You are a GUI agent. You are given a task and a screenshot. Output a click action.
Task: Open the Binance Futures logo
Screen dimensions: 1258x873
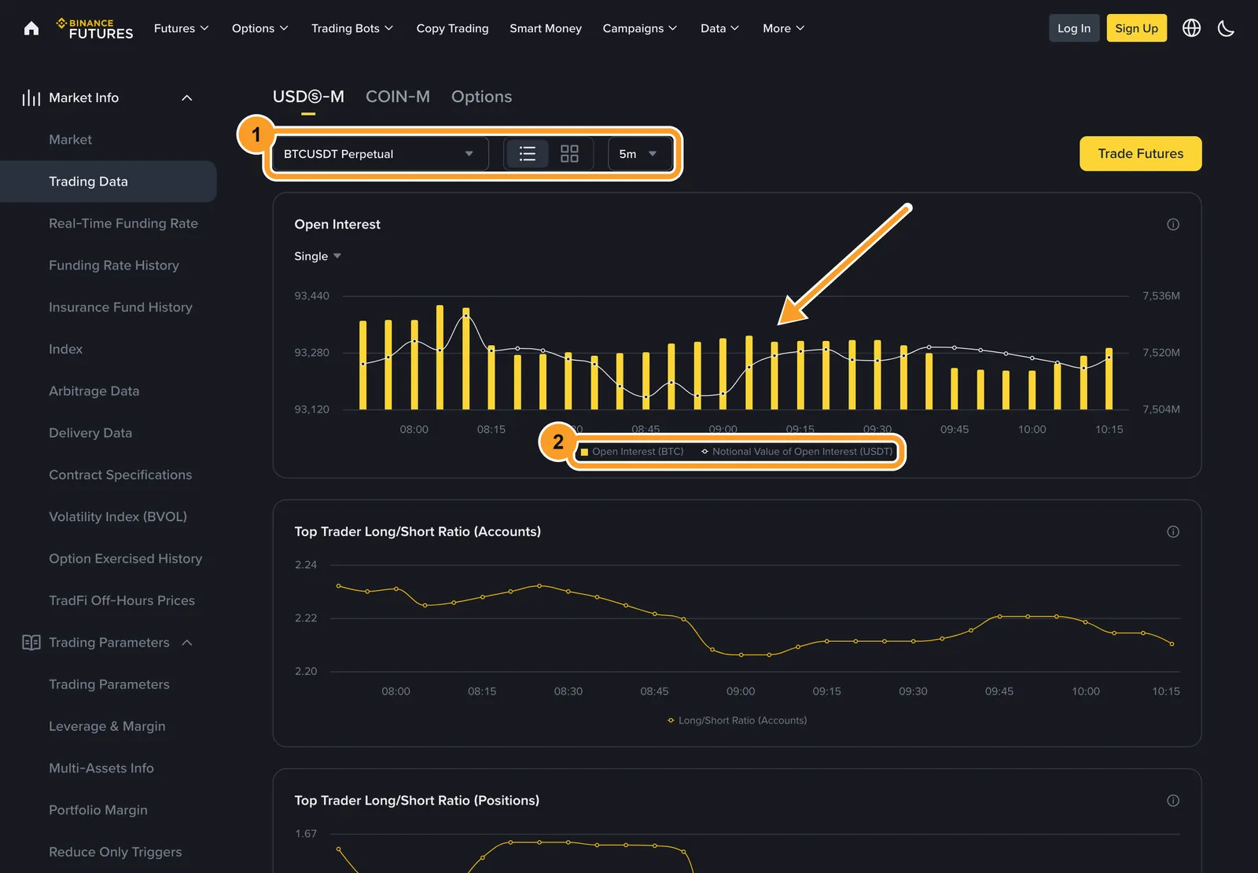(94, 28)
